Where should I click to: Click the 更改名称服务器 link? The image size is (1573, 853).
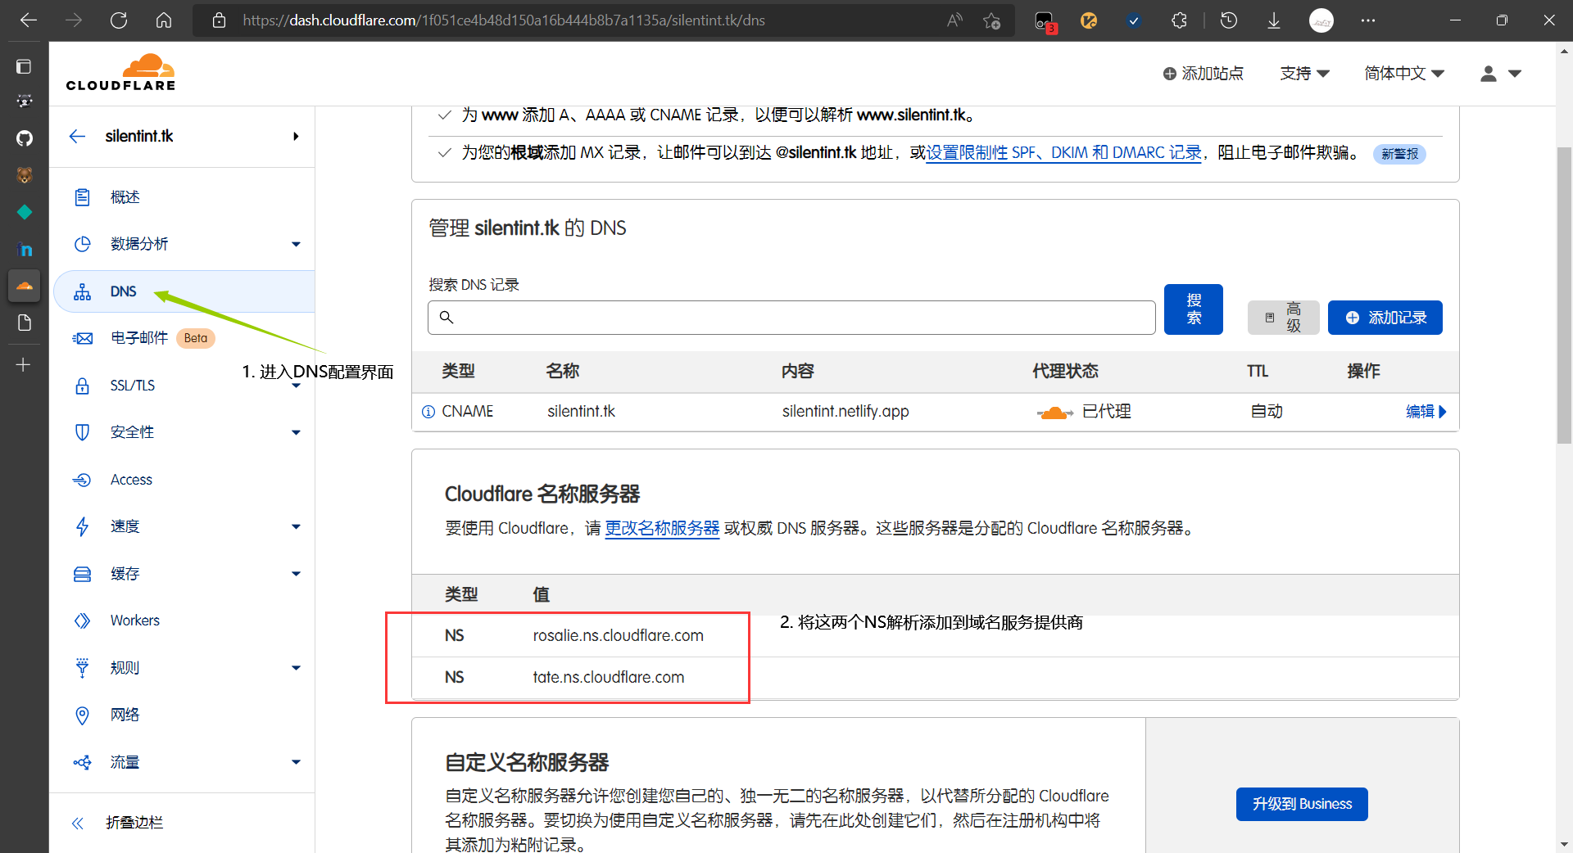[x=662, y=528]
